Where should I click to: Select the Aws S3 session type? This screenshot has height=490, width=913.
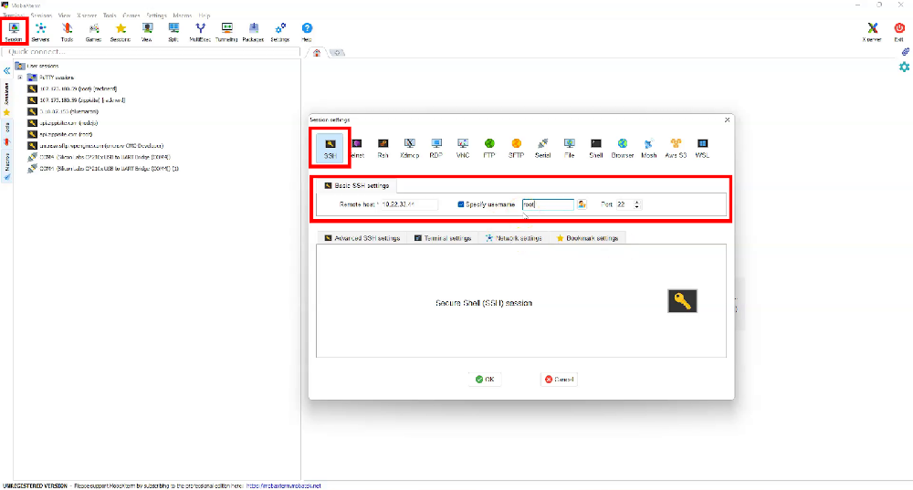pyautogui.click(x=676, y=149)
